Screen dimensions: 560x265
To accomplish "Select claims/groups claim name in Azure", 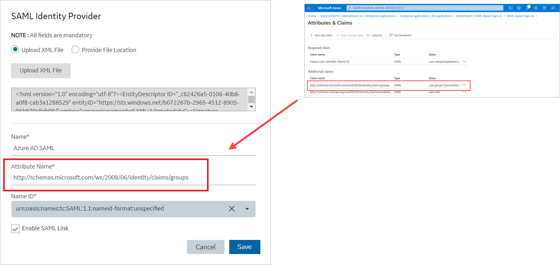I will coord(350,85).
